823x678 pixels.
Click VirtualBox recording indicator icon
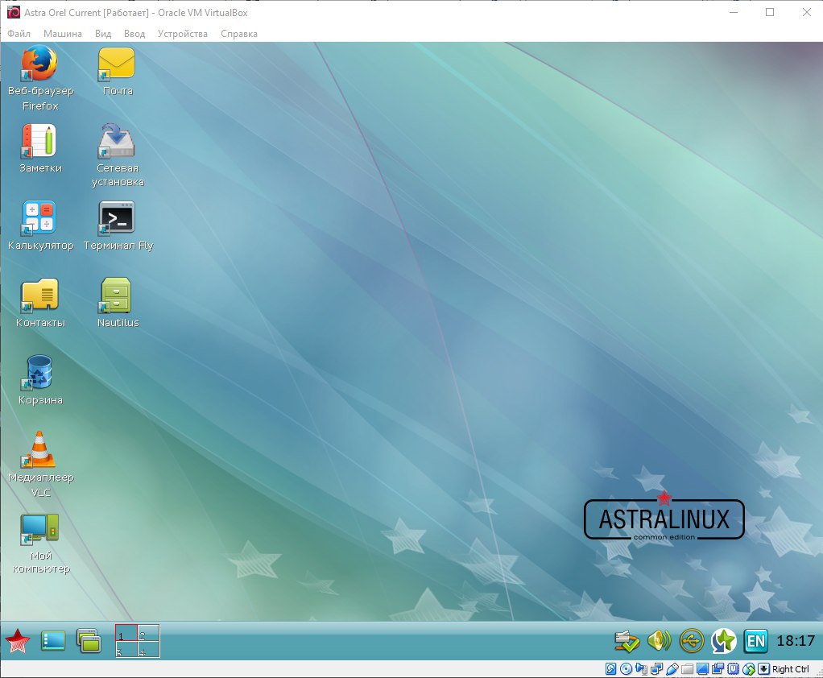pyautogui.click(x=718, y=669)
